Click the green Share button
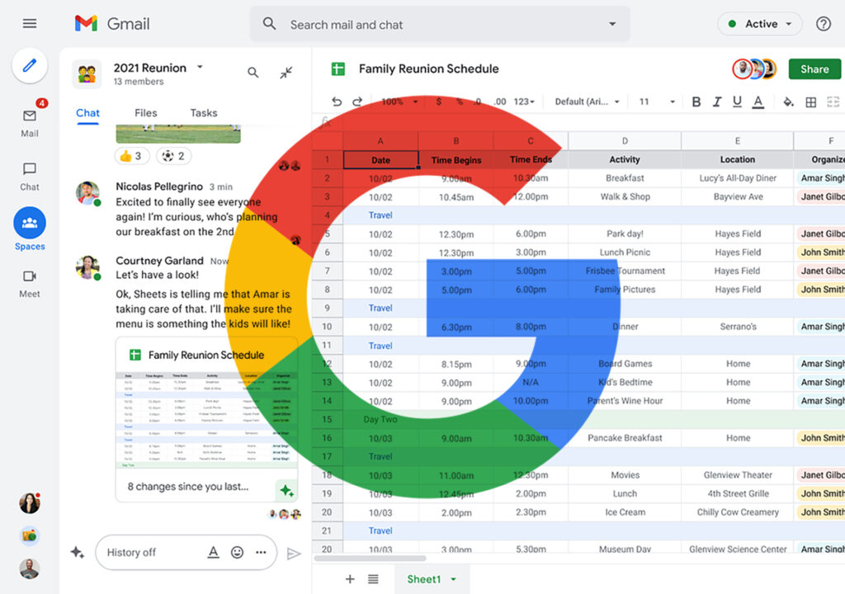845x594 pixels. coord(814,69)
